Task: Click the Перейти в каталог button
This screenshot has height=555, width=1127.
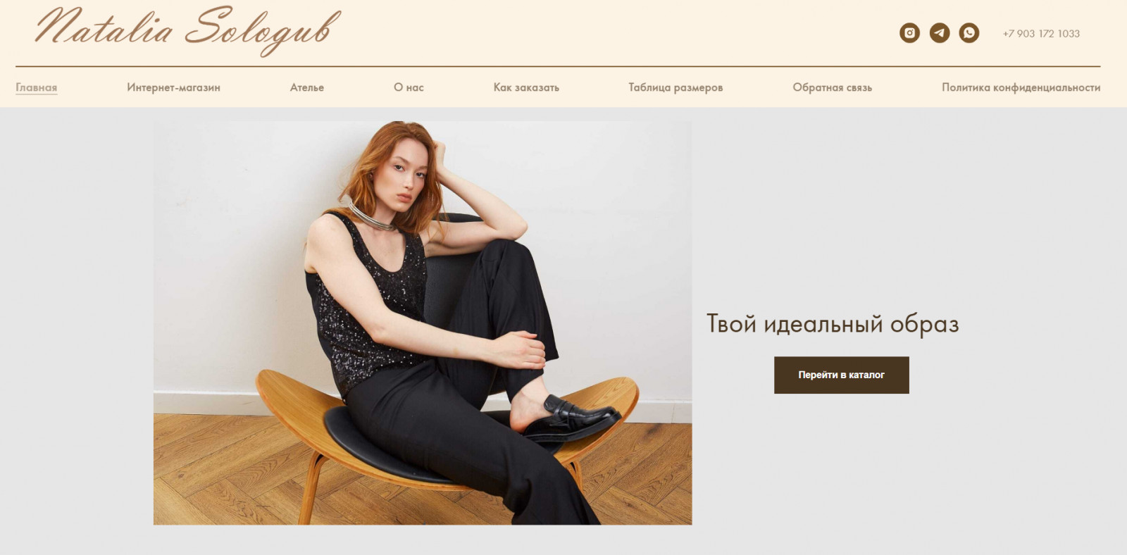Action: (x=842, y=375)
